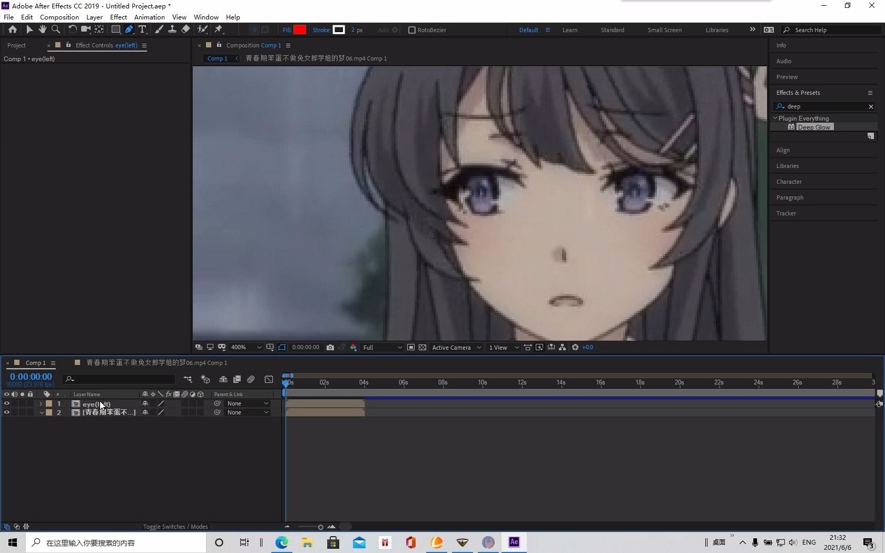Select the Hand tool

click(42, 29)
